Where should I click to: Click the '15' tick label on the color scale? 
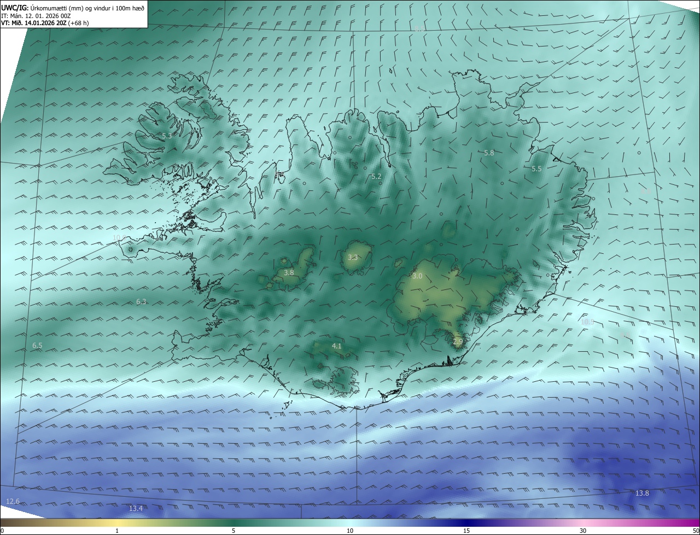(x=466, y=531)
